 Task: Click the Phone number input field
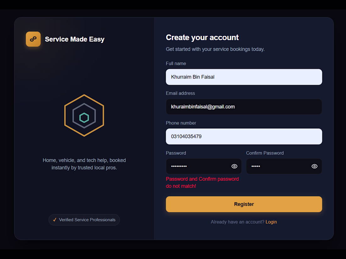[x=244, y=136]
